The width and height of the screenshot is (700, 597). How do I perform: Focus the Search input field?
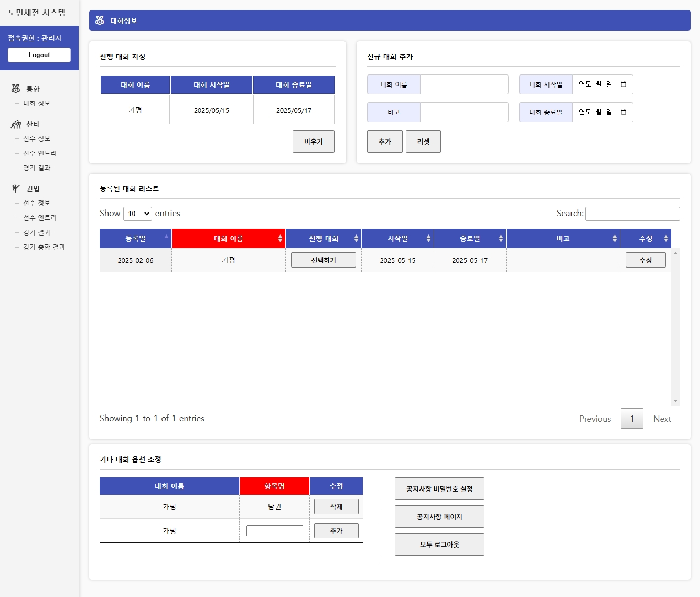pyautogui.click(x=632, y=214)
